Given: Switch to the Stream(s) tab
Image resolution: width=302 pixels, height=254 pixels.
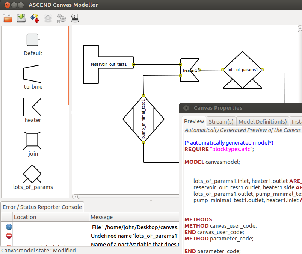Looking at the screenshot, I should click(221, 121).
